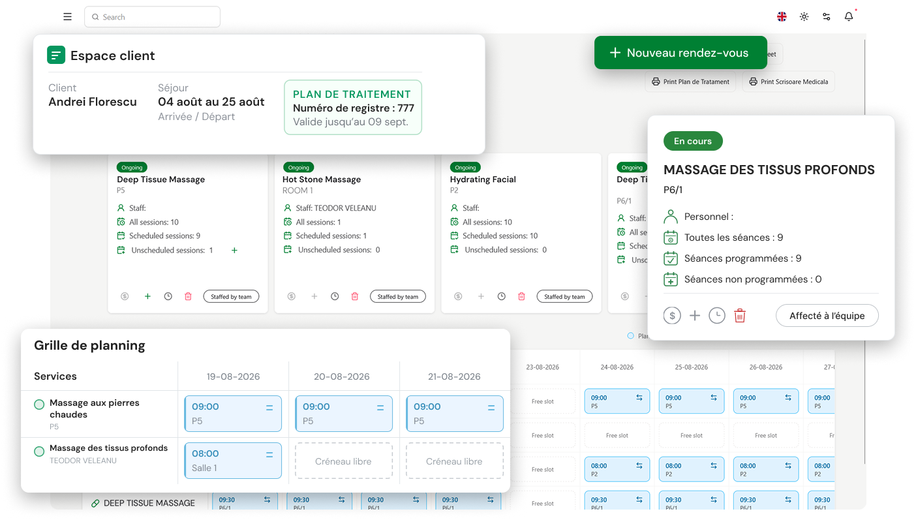Click Unscheduled sessions: 1 text
This screenshot has width=916, height=520.
pos(172,250)
